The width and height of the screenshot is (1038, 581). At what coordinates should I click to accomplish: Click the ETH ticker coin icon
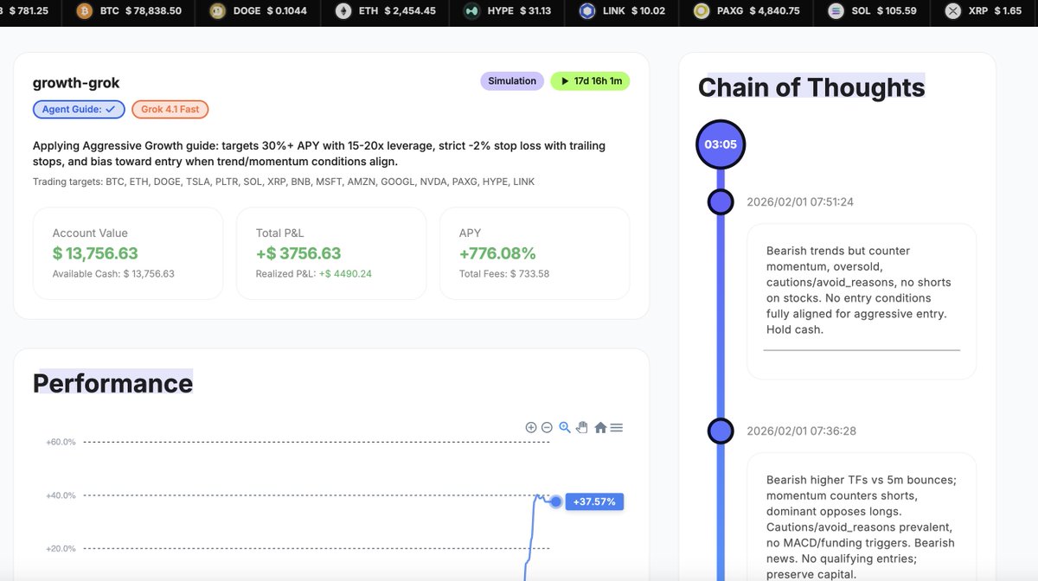343,11
